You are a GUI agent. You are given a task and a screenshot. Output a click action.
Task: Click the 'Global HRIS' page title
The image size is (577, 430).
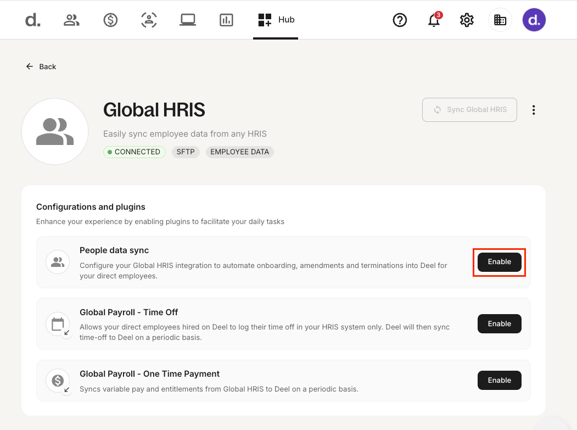coord(154,110)
